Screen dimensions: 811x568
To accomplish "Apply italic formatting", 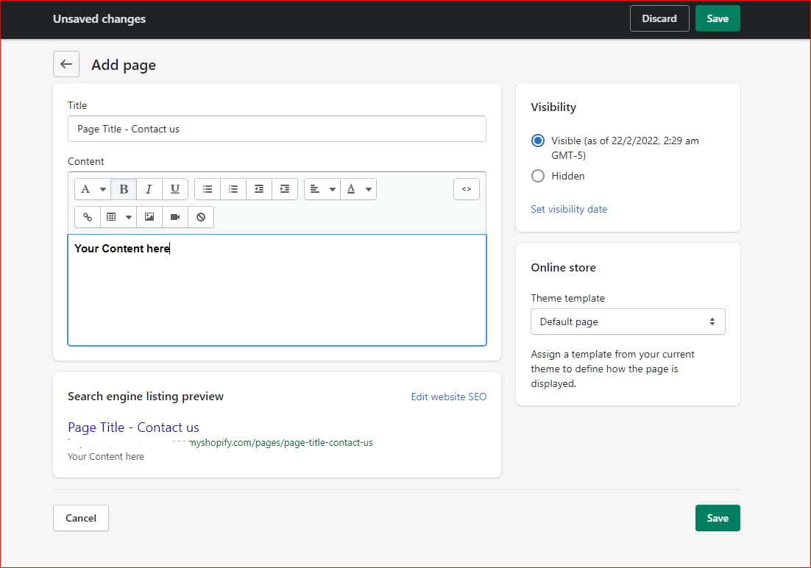I will 149,189.
